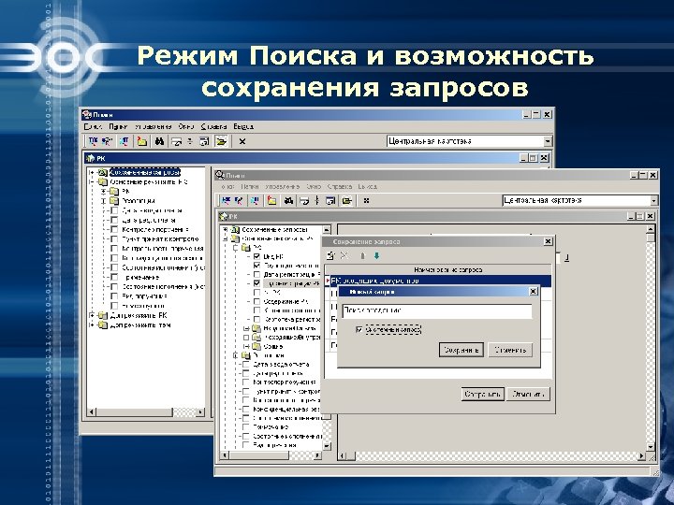Click the yellow folder icon in the front window toolbar
674x505 pixels.
point(272,200)
